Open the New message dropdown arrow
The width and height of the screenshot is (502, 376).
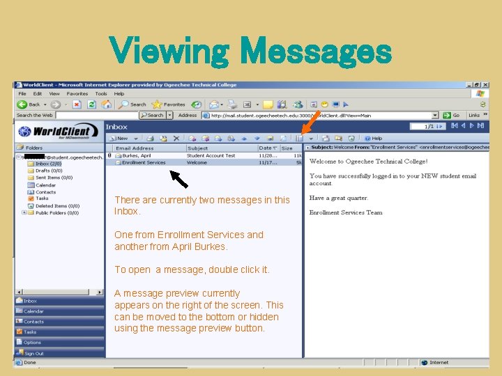coord(136,139)
